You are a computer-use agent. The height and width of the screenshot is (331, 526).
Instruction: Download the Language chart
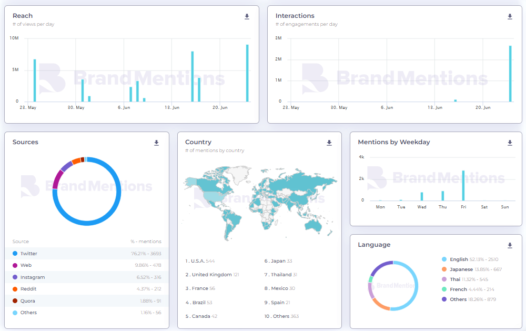coord(510,246)
